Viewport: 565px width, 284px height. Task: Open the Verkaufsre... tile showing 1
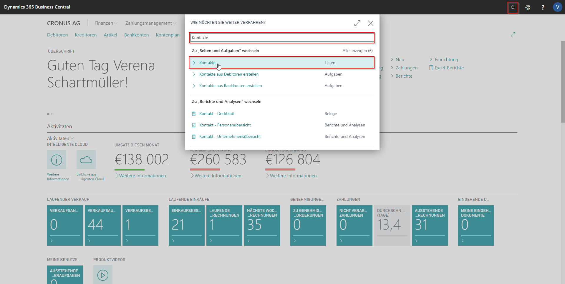pos(140,225)
